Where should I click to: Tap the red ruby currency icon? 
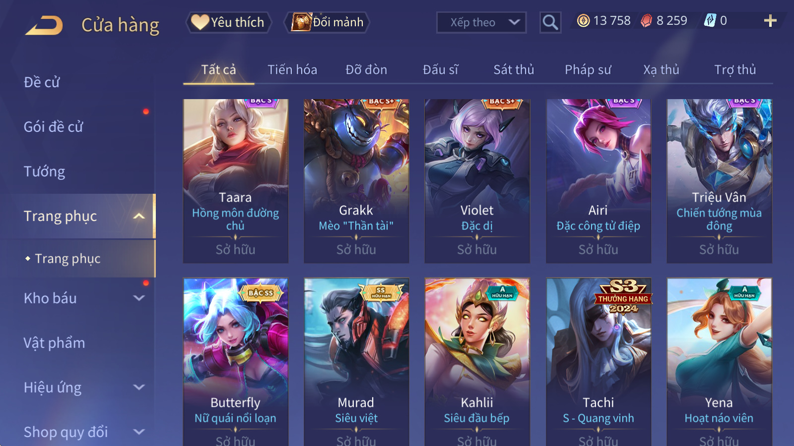tap(646, 21)
